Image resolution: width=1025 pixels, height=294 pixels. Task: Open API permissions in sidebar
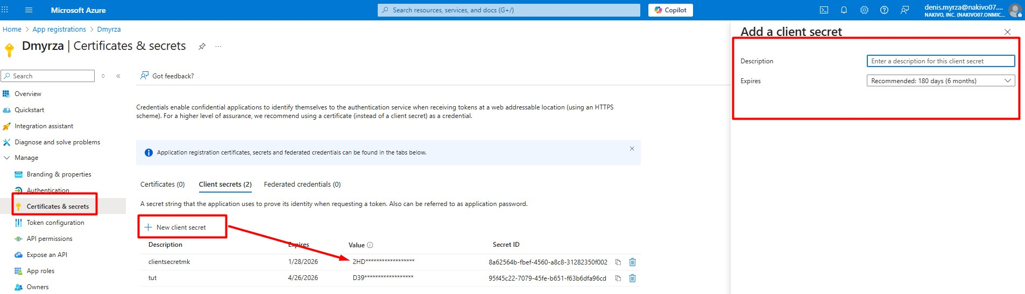point(50,239)
